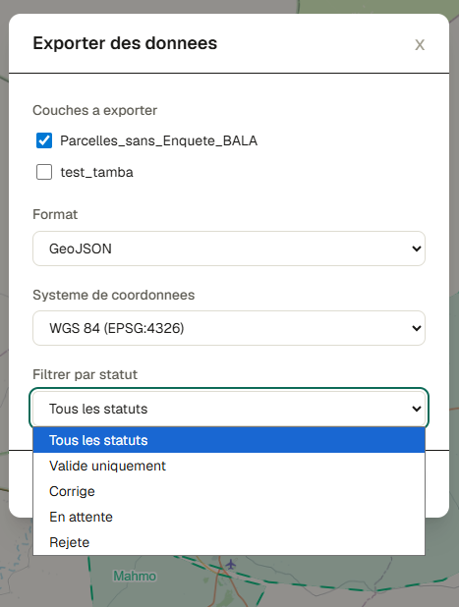Click the Parcelles_sans_Enquete_BALA label text
The width and height of the screenshot is (459, 607).
click(159, 140)
